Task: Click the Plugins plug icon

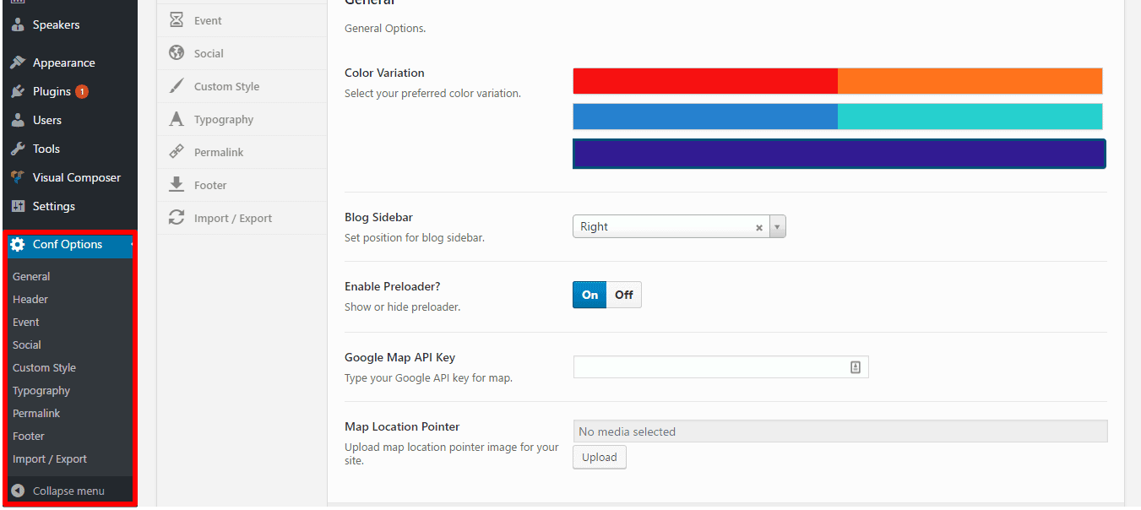Action: click(x=18, y=92)
